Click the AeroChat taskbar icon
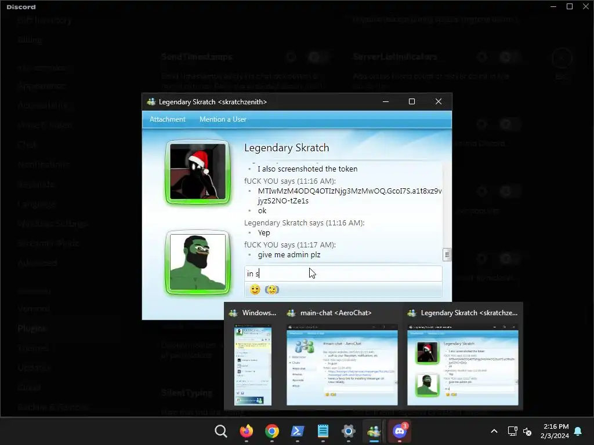Viewport: 594px width, 445px height. click(374, 431)
